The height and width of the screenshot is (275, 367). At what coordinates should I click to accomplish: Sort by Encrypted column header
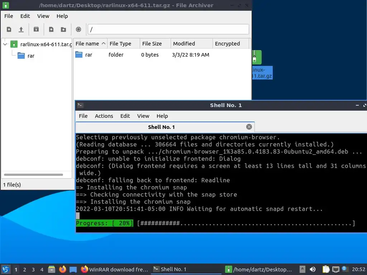point(231,44)
